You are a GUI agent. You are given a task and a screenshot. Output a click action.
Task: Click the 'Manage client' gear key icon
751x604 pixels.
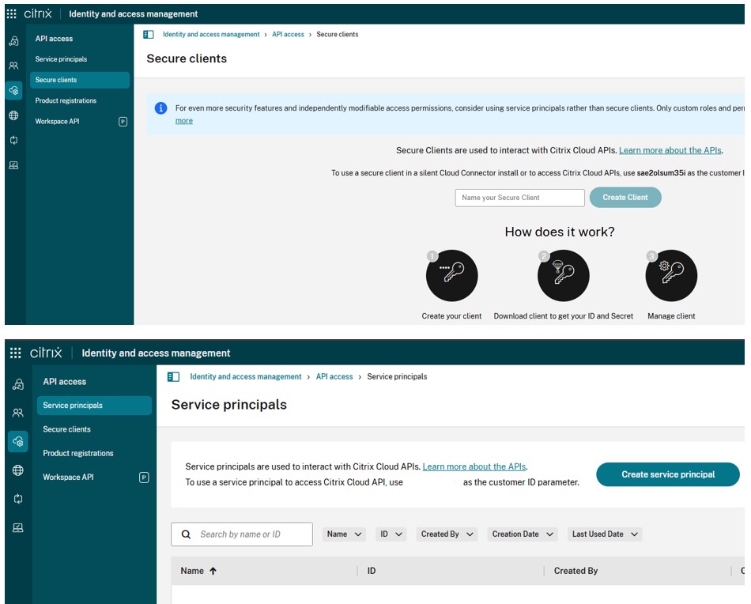pos(671,276)
